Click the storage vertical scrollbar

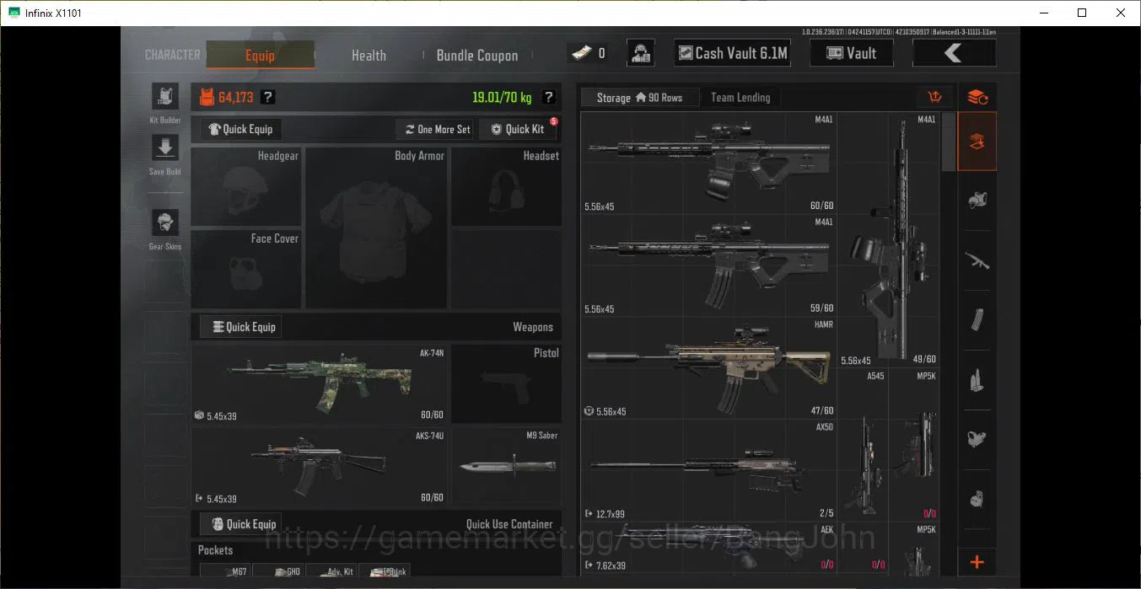(948, 142)
